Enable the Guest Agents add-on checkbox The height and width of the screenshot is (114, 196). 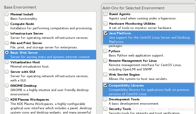pyautogui.click(x=105, y=14)
